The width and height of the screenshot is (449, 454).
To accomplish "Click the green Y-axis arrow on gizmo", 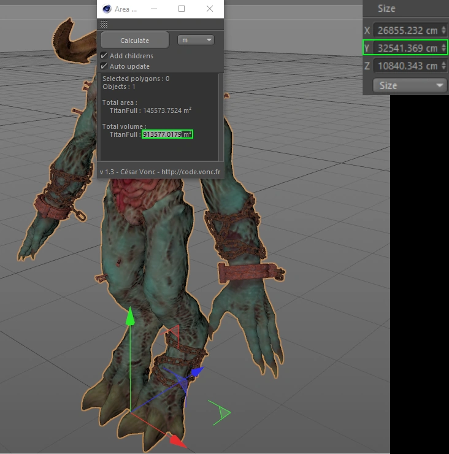I will tap(130, 318).
